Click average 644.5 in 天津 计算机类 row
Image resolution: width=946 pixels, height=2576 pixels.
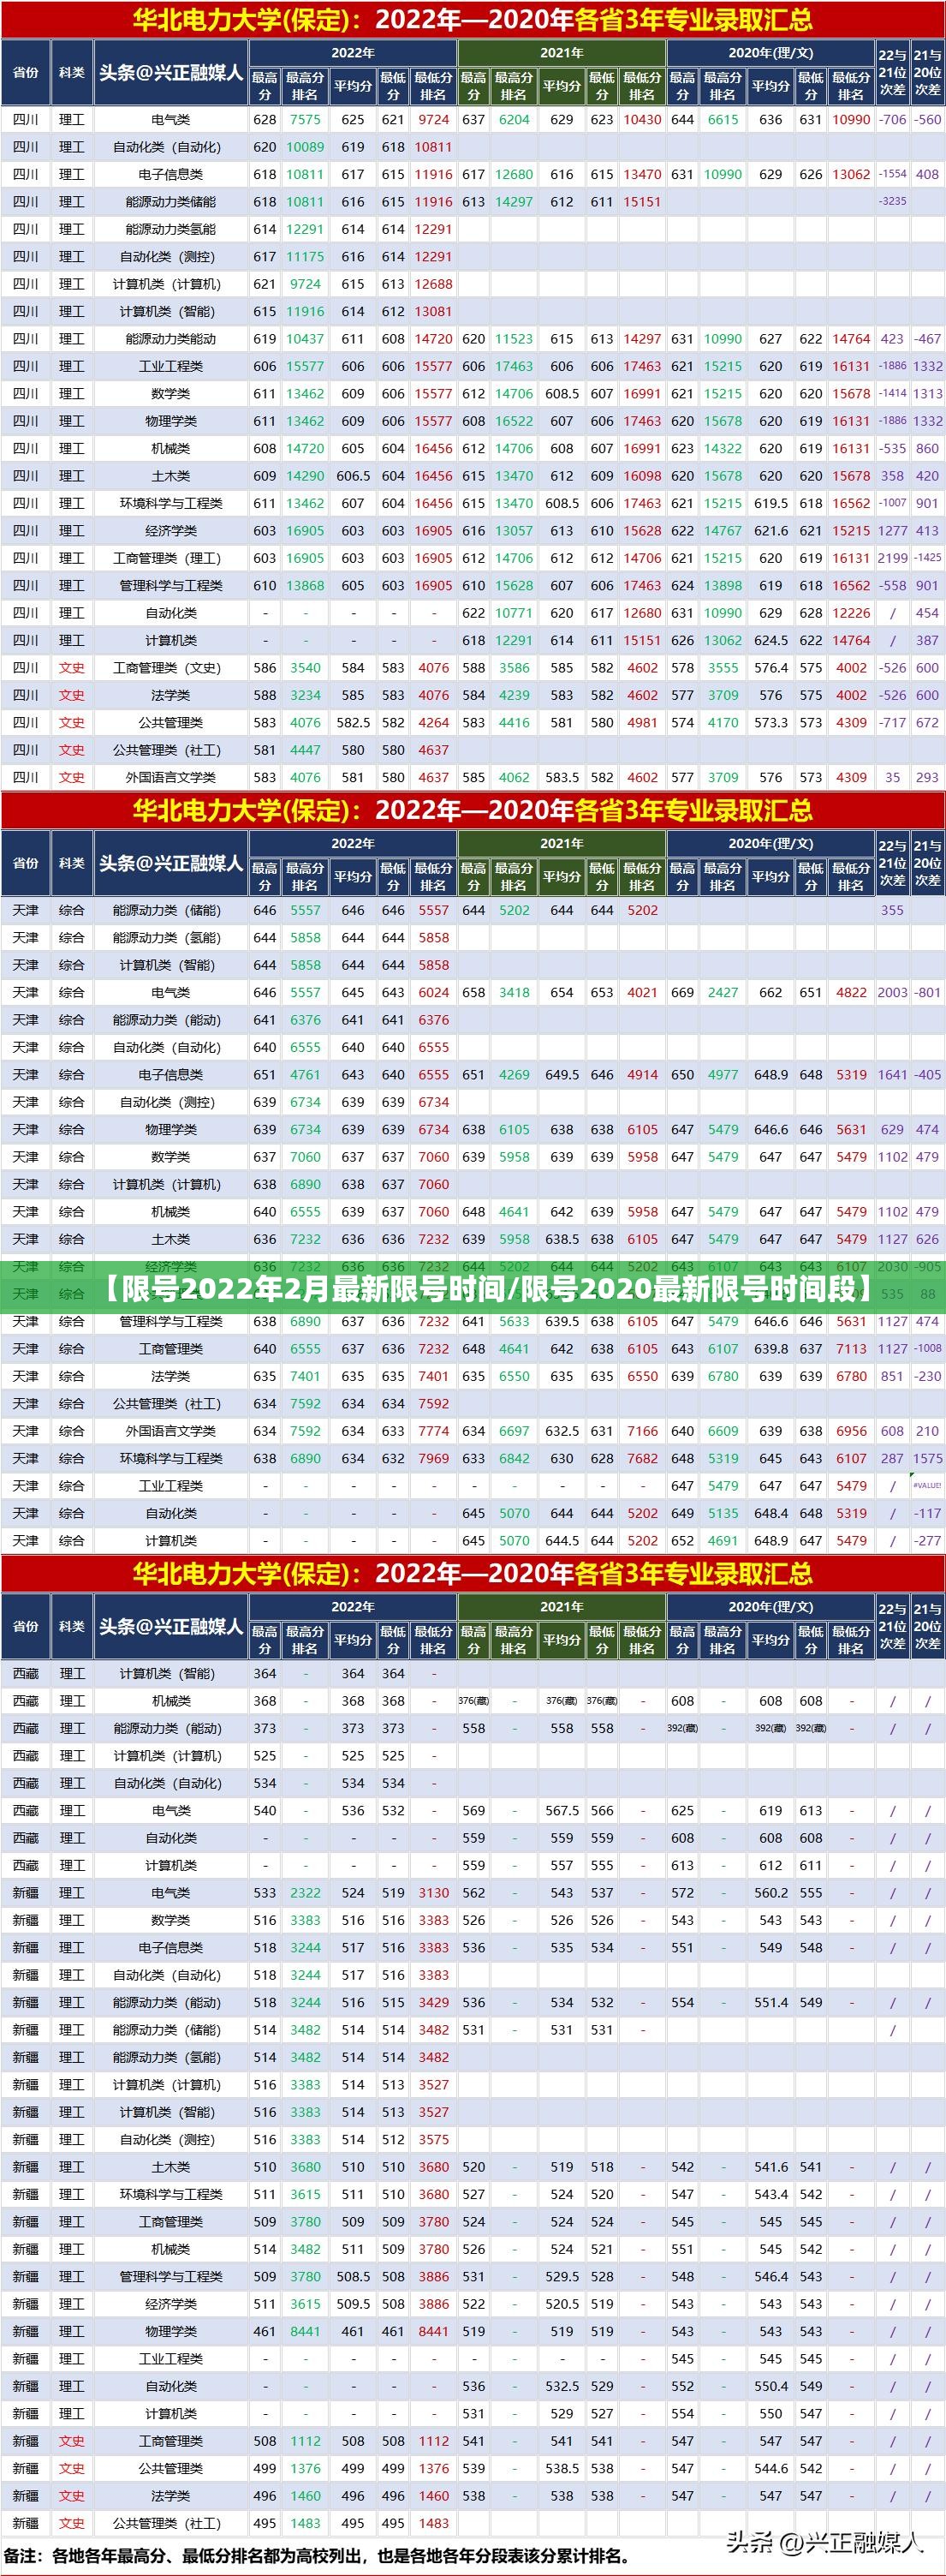[562, 1541]
